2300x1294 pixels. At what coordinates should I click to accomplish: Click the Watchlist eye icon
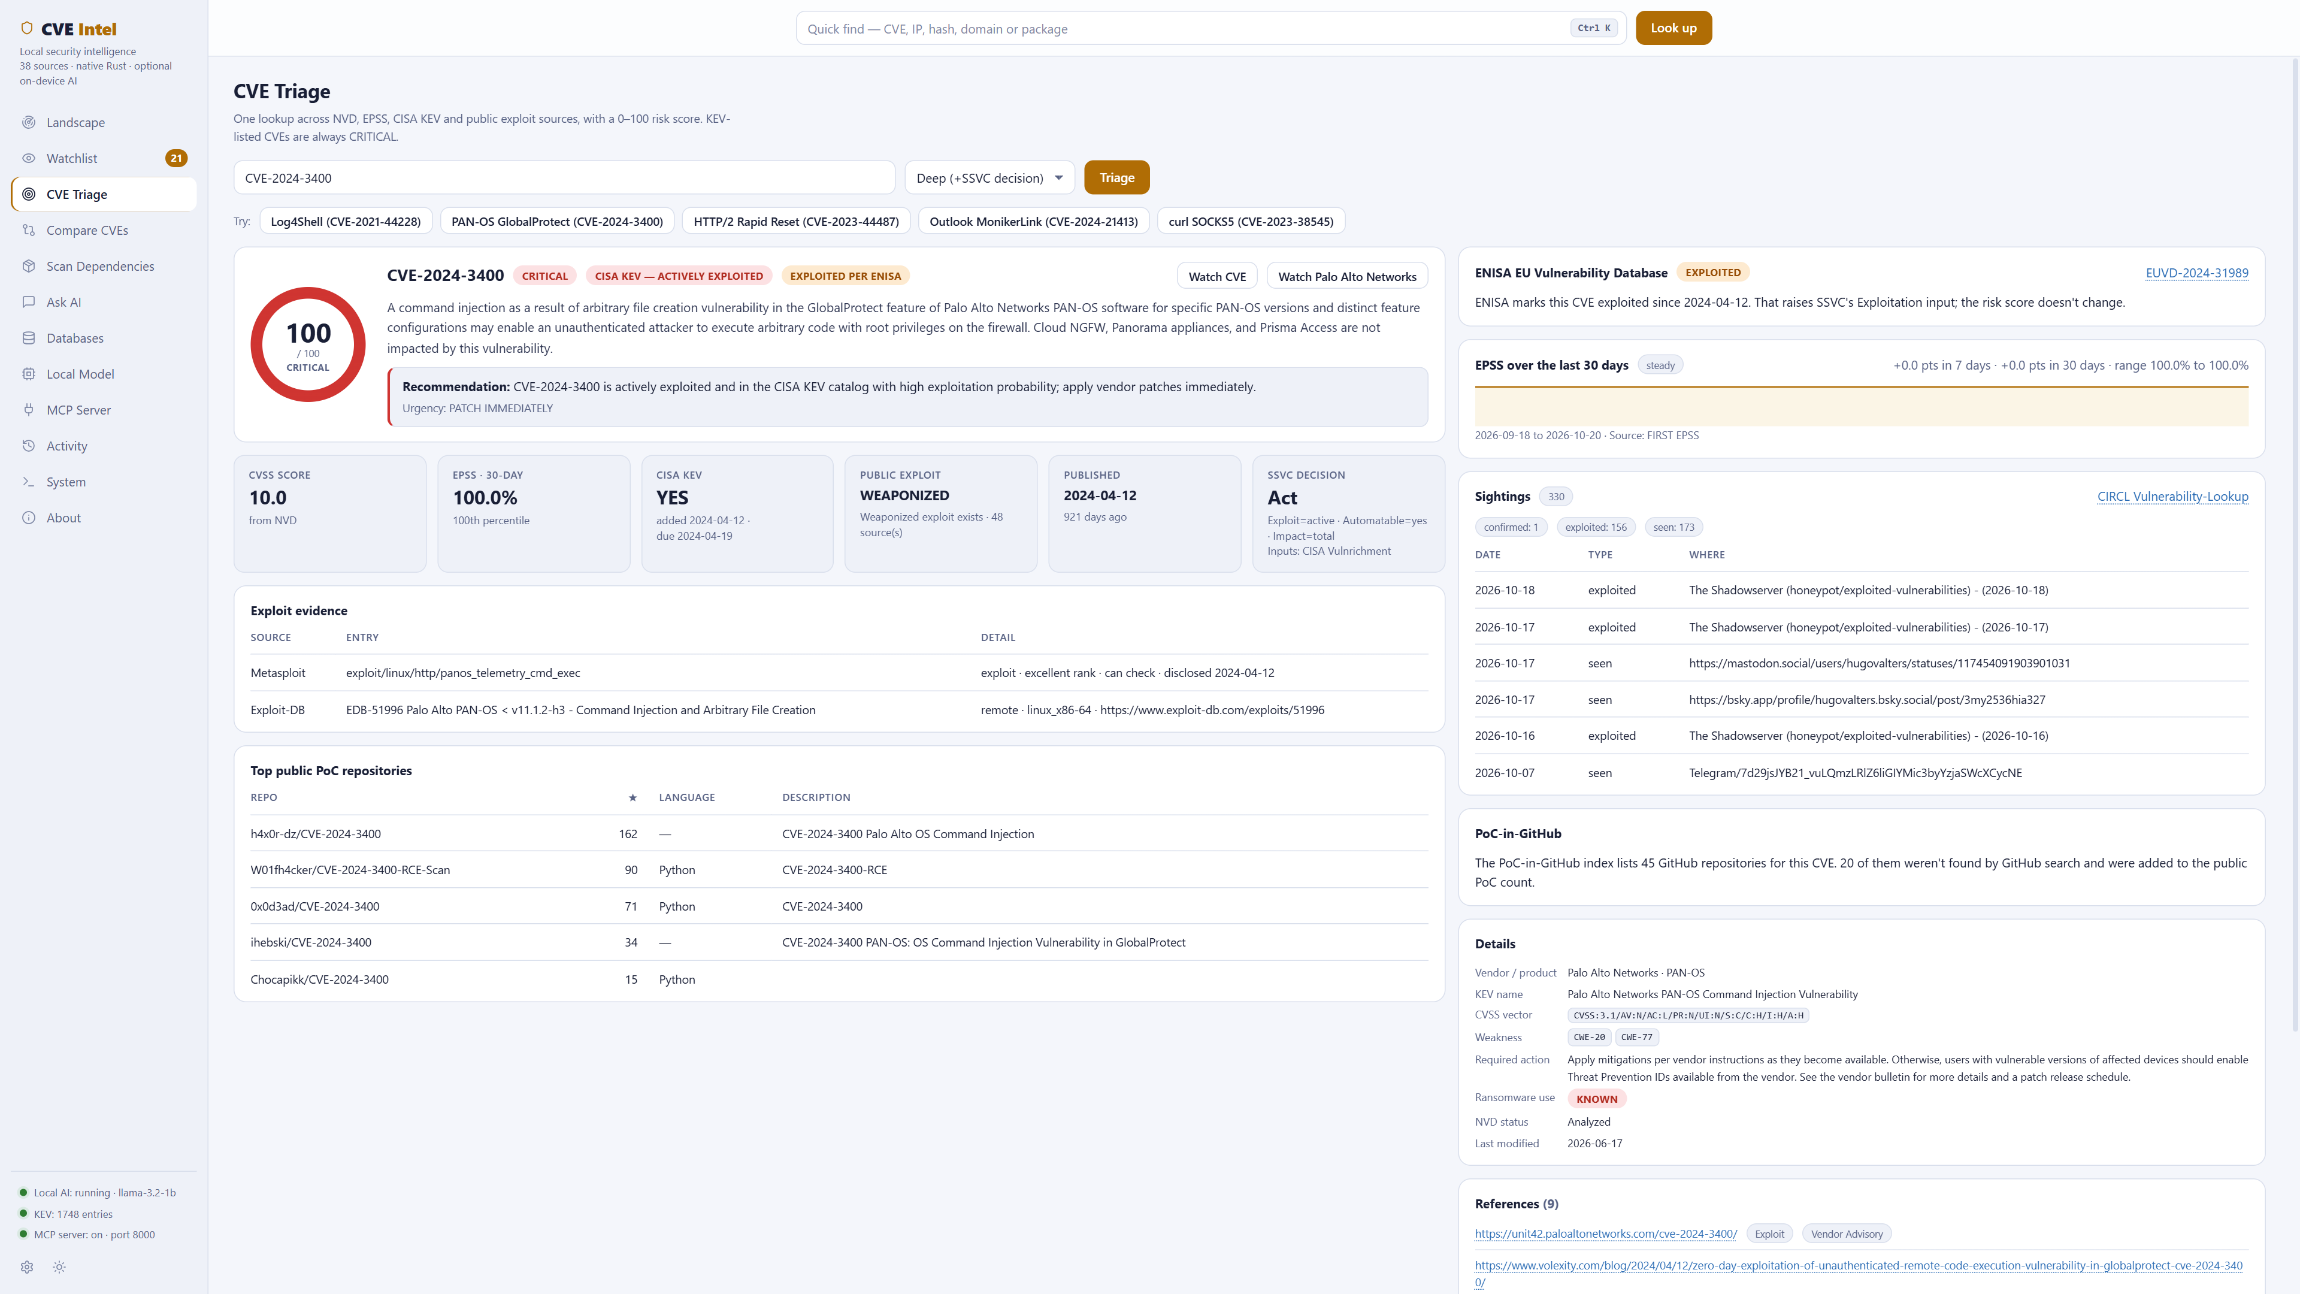[29, 158]
